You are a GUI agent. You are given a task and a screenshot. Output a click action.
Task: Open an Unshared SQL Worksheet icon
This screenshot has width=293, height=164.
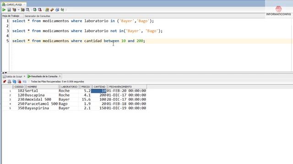[x=47, y=10]
